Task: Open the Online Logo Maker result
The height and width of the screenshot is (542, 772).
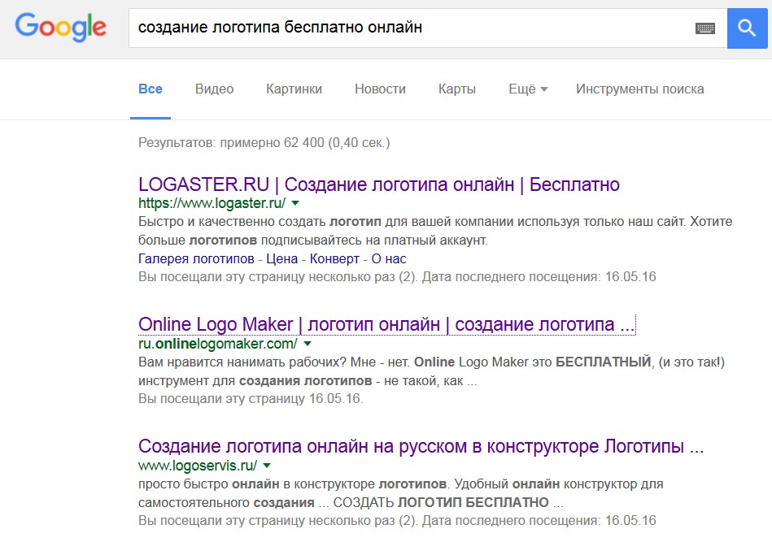Action: (x=386, y=325)
